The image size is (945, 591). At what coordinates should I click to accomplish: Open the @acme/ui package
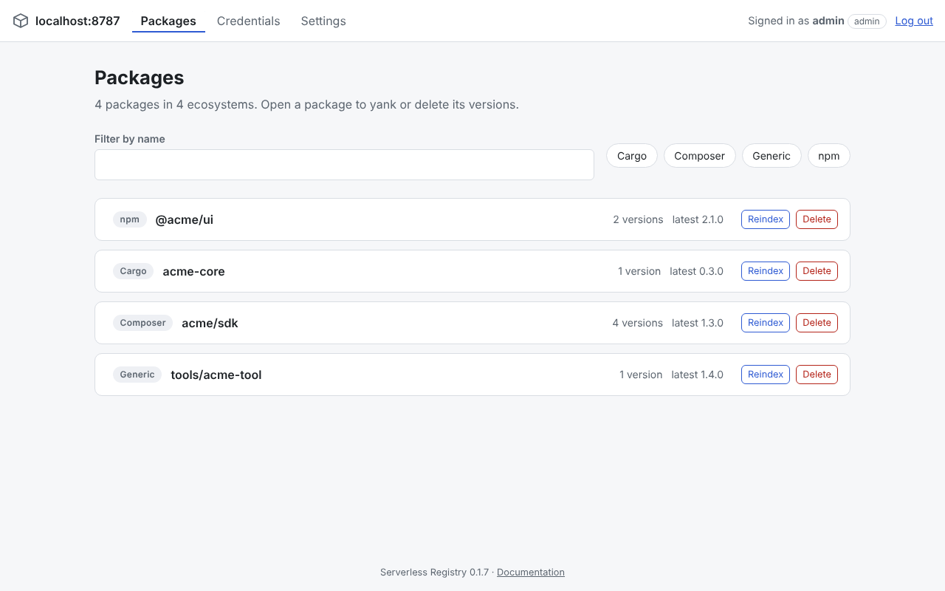185,219
